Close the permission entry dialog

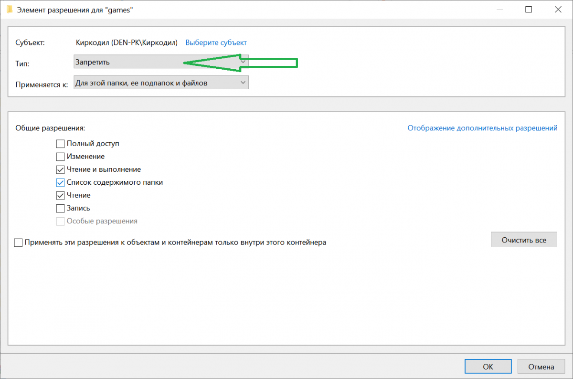(x=557, y=10)
